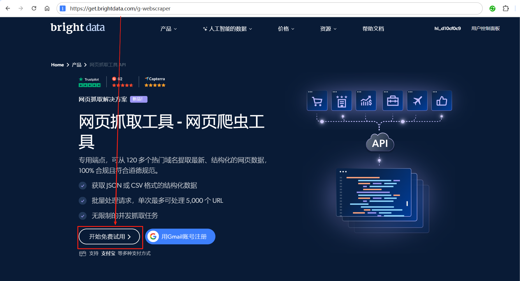Viewport: 520px width, 281px height.
Task: Open the 帮助文档 menu item
Action: [x=373, y=29]
